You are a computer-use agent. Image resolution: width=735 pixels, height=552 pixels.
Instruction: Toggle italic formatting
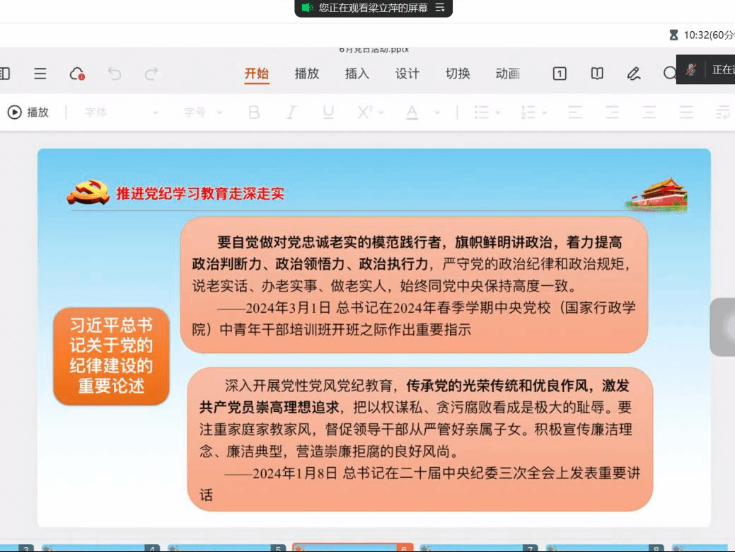tap(291, 113)
